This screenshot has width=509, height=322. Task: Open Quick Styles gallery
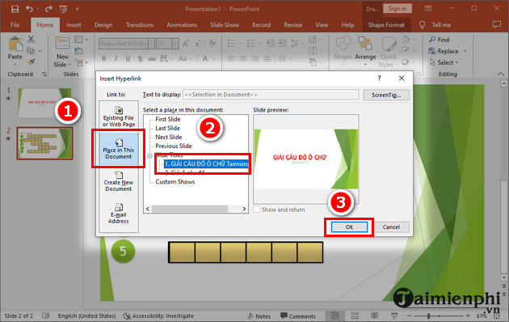point(389,52)
